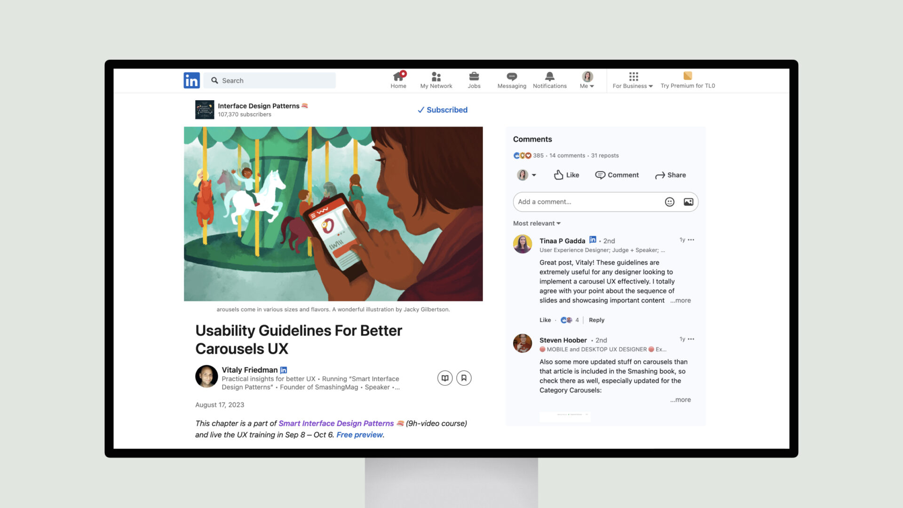Click Reply on Steven Hoober comment
Screen dimensions: 903x508
point(595,319)
